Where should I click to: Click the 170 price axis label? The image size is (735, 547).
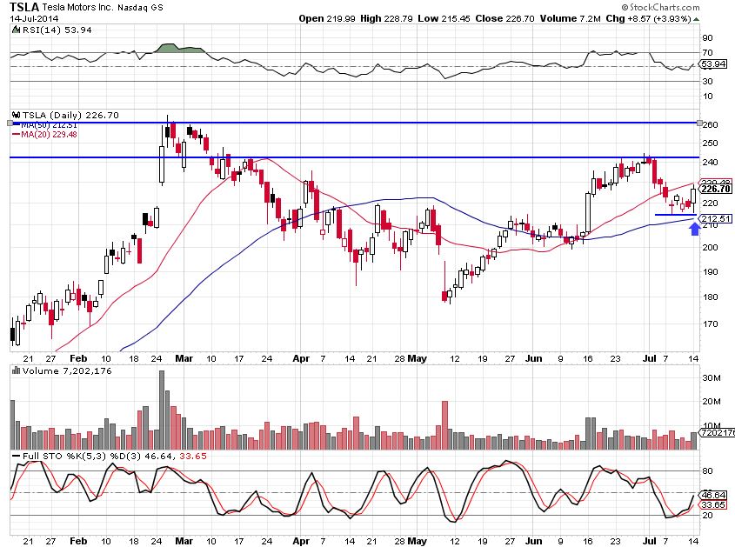point(710,324)
